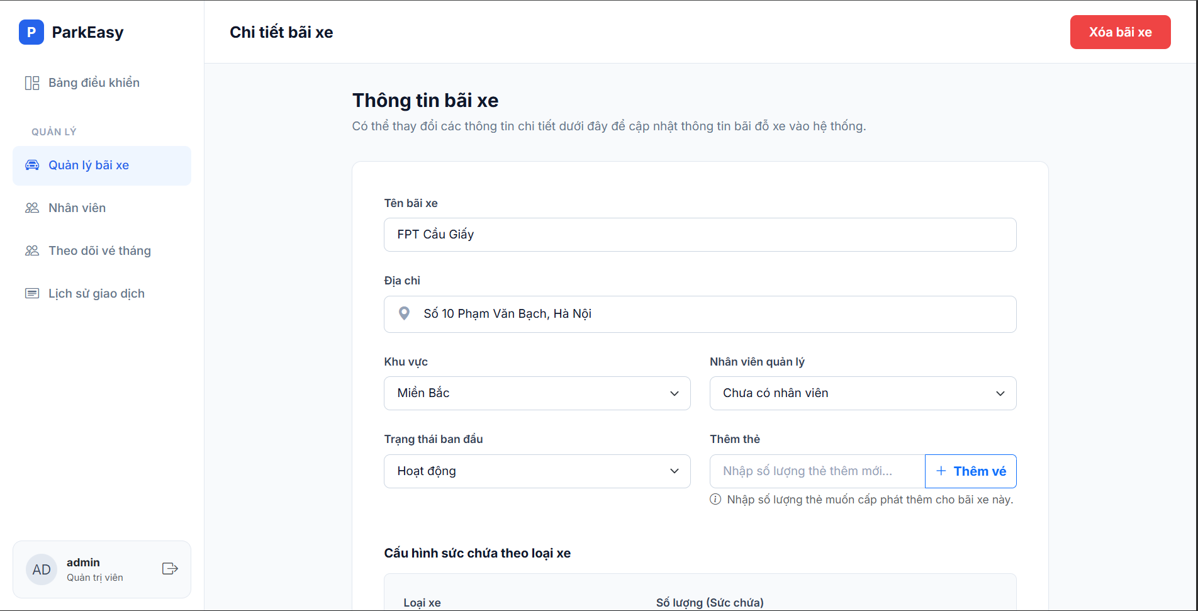The height and width of the screenshot is (611, 1198).
Task: Click the info icon below Thêm thẻ
Action: click(x=715, y=500)
